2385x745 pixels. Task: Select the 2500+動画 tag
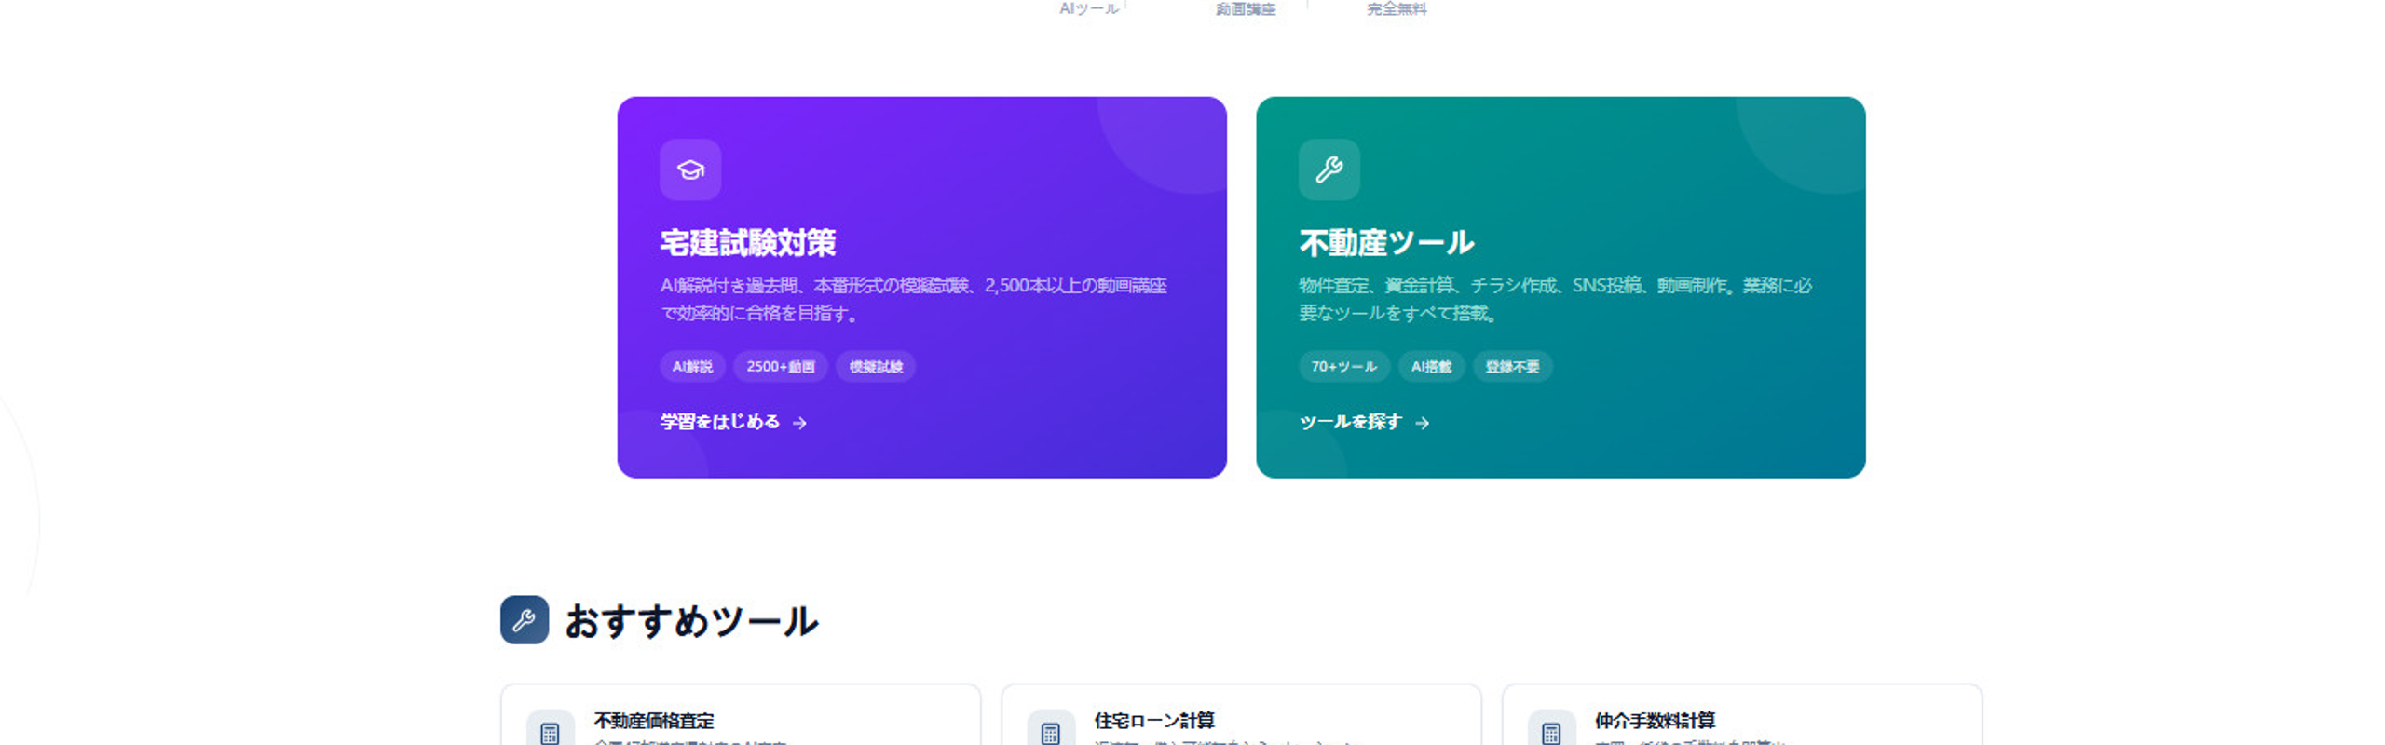tap(781, 367)
